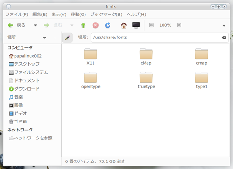Screen dimensions: 233x169
Task: Select the type1 folder icon
Action: tap(202, 77)
